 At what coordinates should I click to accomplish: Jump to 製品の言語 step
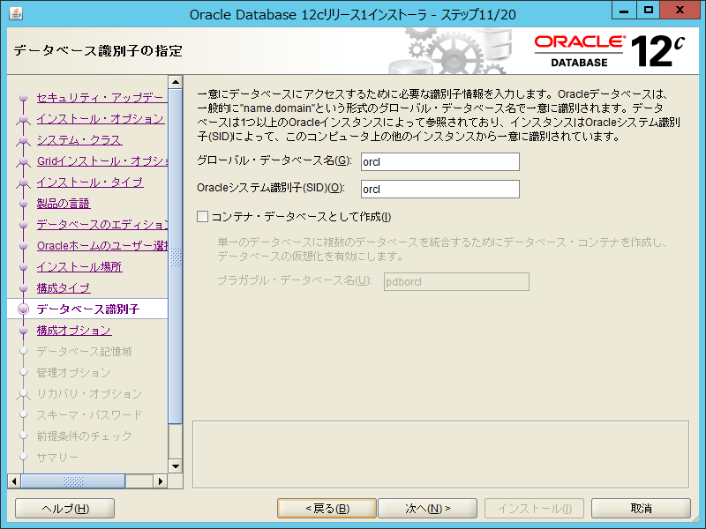pos(64,204)
